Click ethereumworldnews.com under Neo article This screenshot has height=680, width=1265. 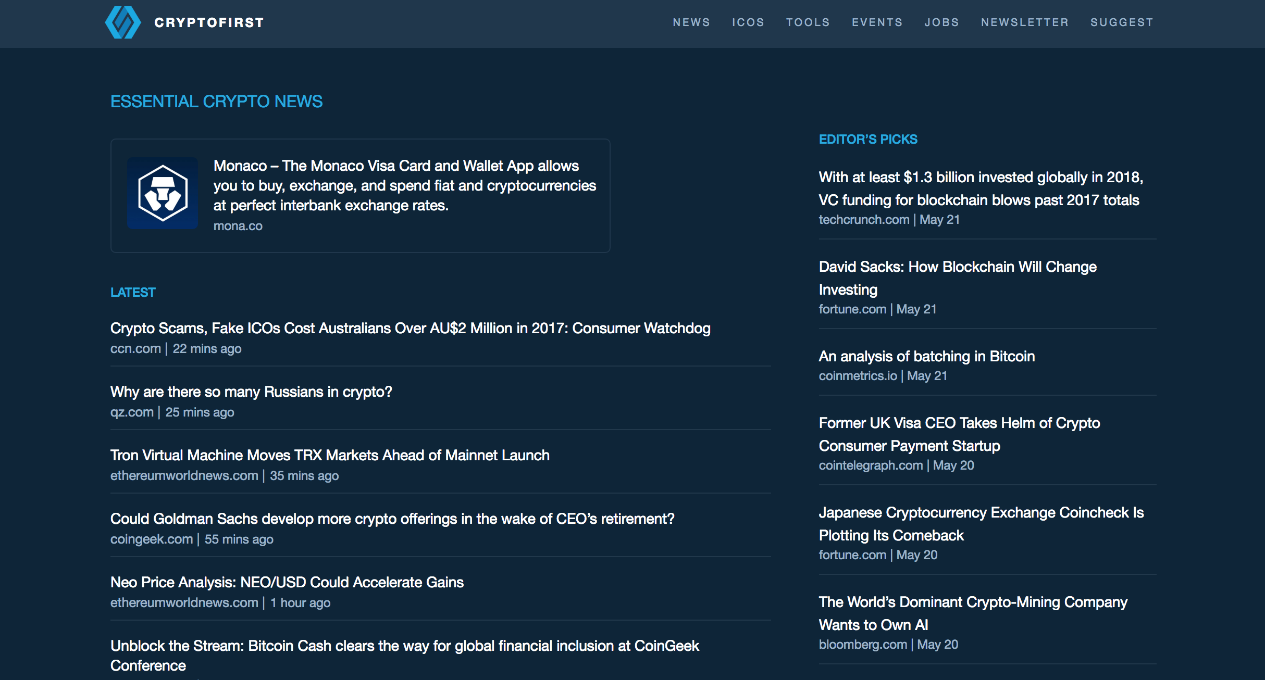pyautogui.click(x=184, y=603)
